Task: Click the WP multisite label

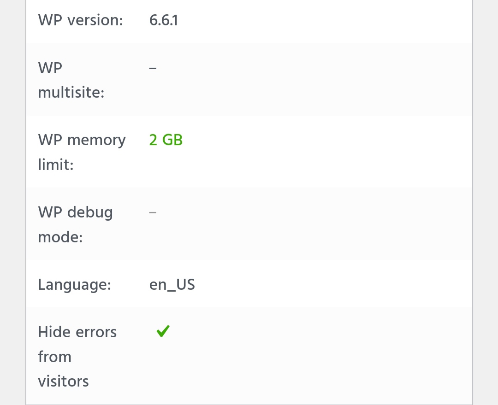Action: 71,80
